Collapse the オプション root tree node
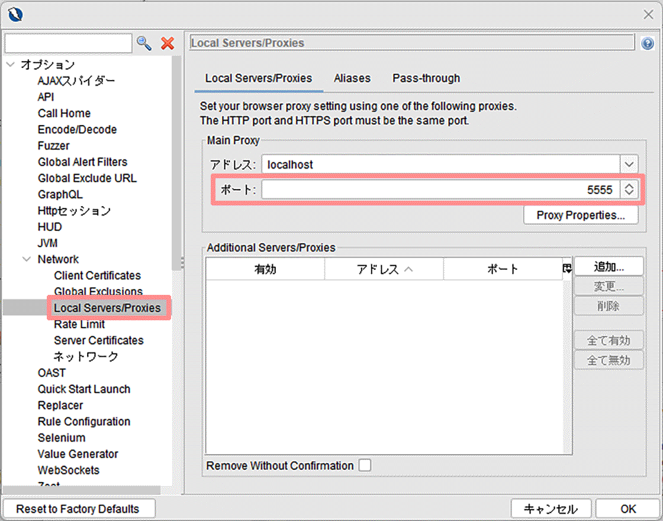 (10, 65)
